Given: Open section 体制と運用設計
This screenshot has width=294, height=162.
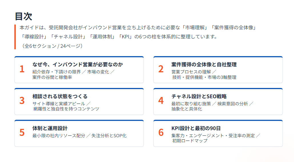Looking at the screenshot, I should (50, 128).
